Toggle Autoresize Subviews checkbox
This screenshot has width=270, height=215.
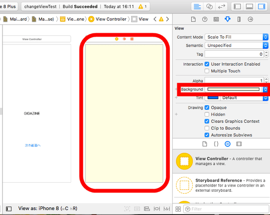pos(207,135)
